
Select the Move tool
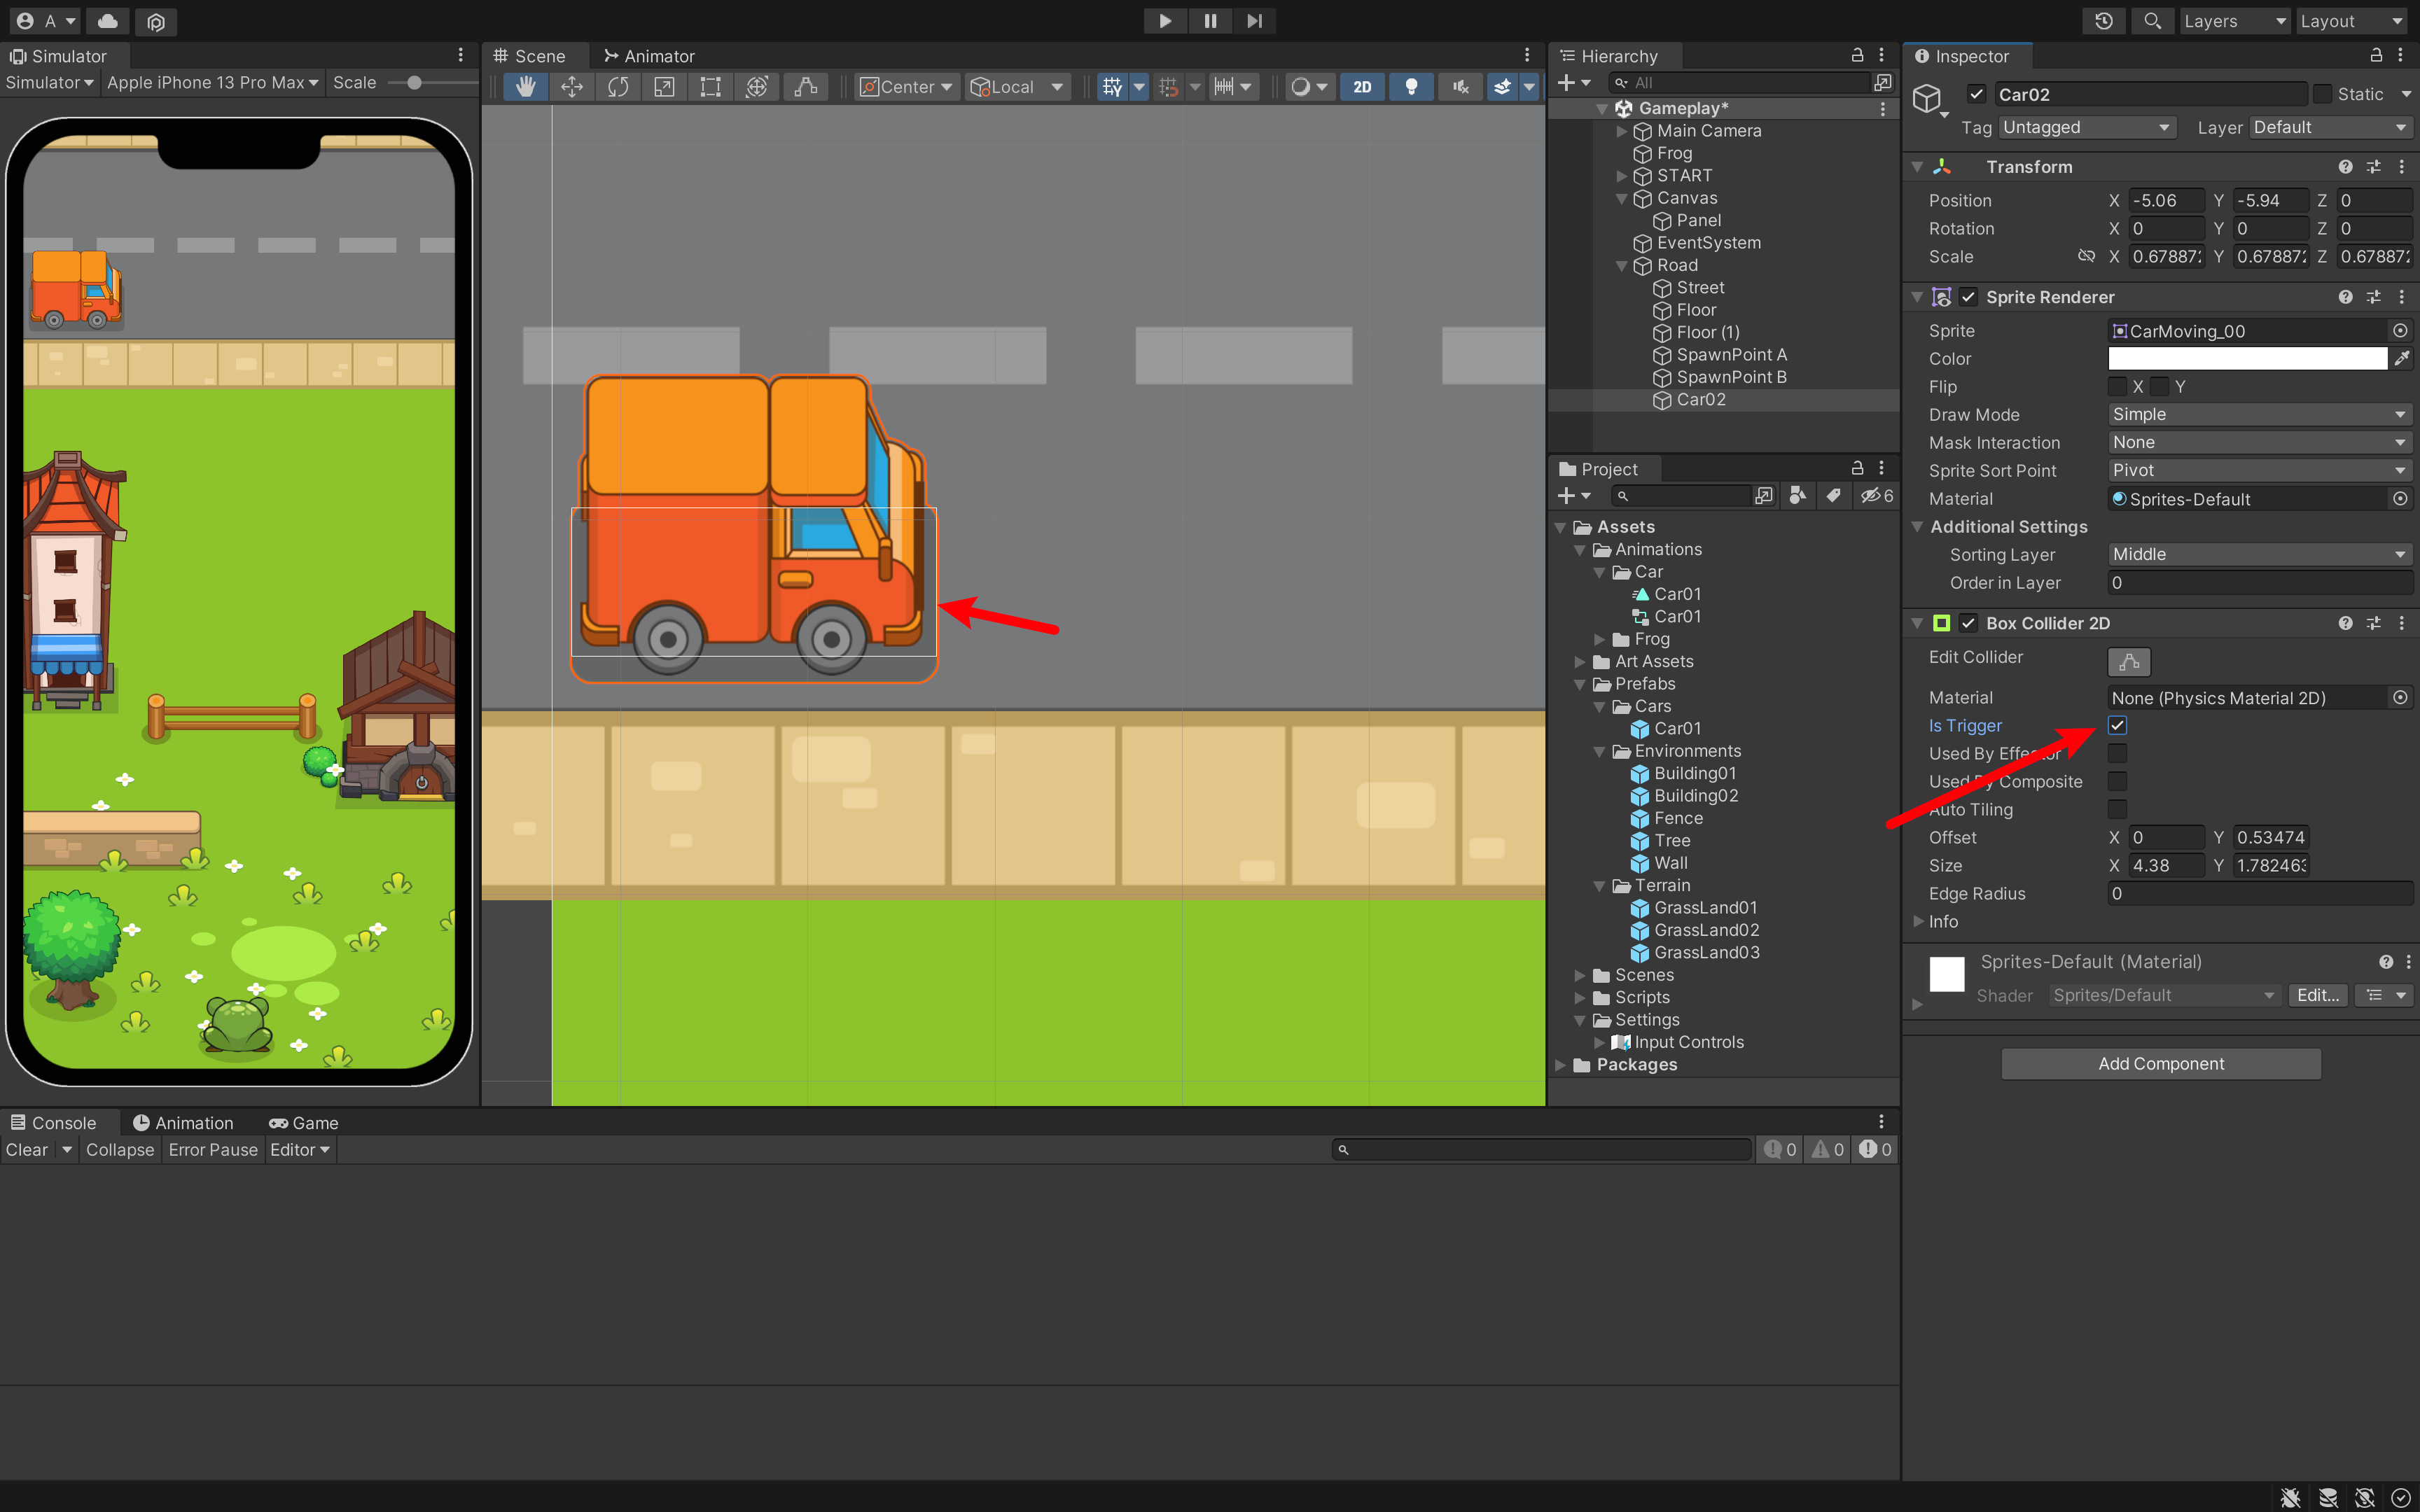click(572, 87)
